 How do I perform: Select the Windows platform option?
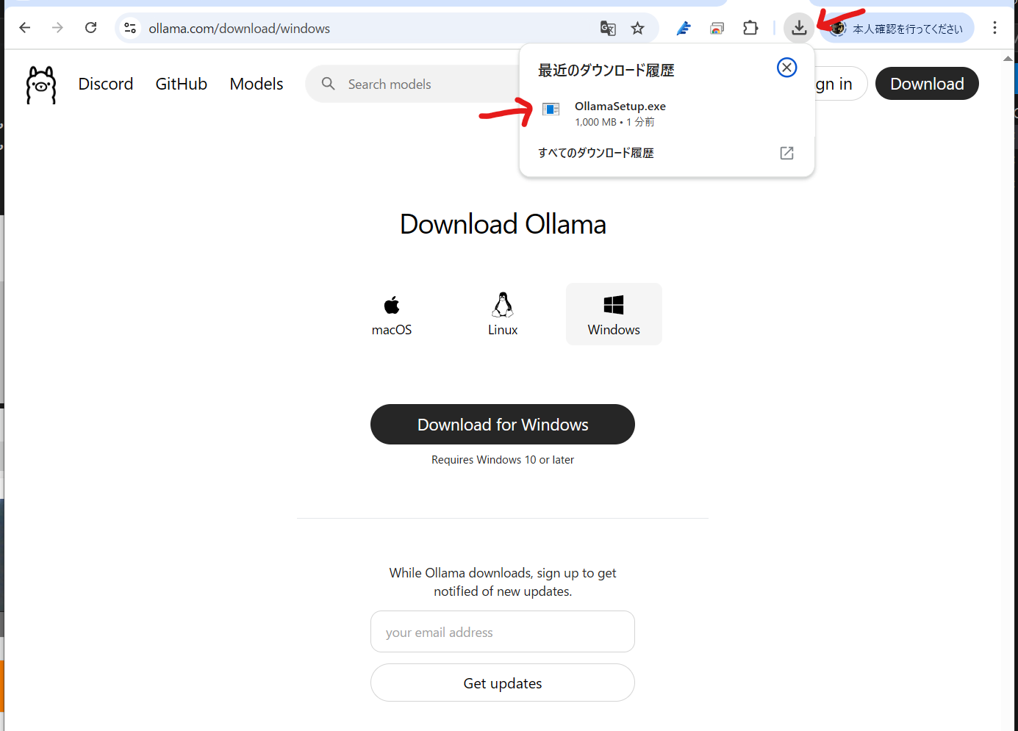point(614,314)
